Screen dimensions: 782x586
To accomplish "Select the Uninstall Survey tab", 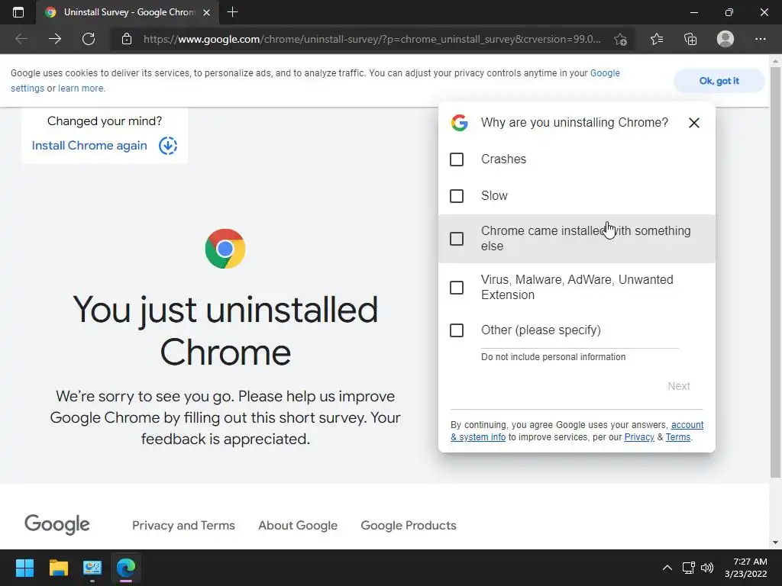I will tap(128, 12).
